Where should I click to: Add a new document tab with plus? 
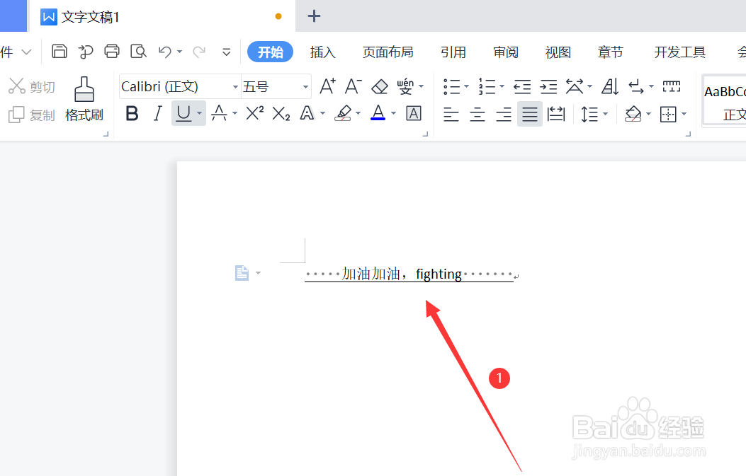point(314,16)
